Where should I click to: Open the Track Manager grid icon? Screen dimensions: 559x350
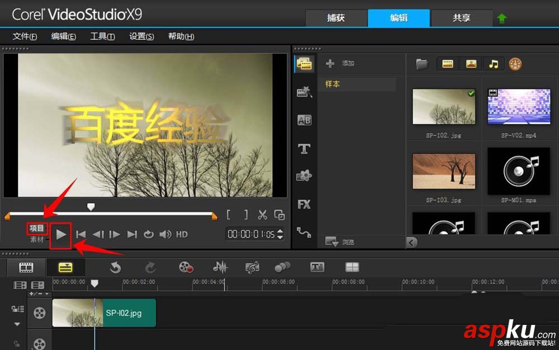pos(352,268)
